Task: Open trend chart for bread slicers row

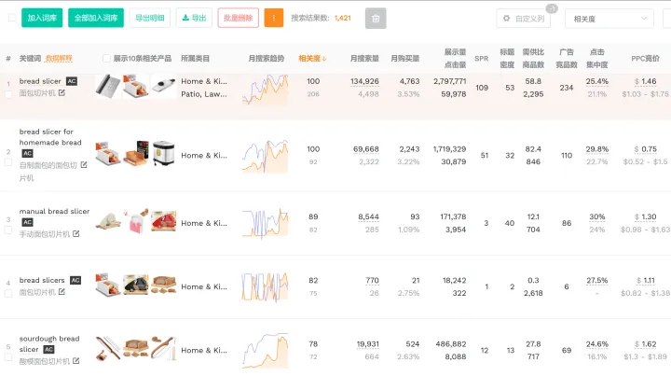Action: coord(266,287)
